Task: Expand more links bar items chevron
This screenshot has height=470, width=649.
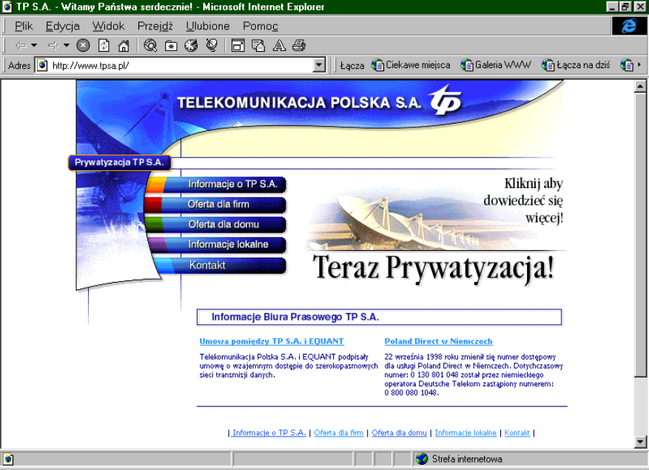Action: click(639, 64)
